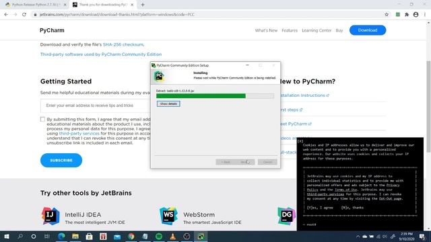Image resolution: width=431 pixels, height=242 pixels.
Task: Switch to PyCharm installer on taskbar
Action: point(201,236)
